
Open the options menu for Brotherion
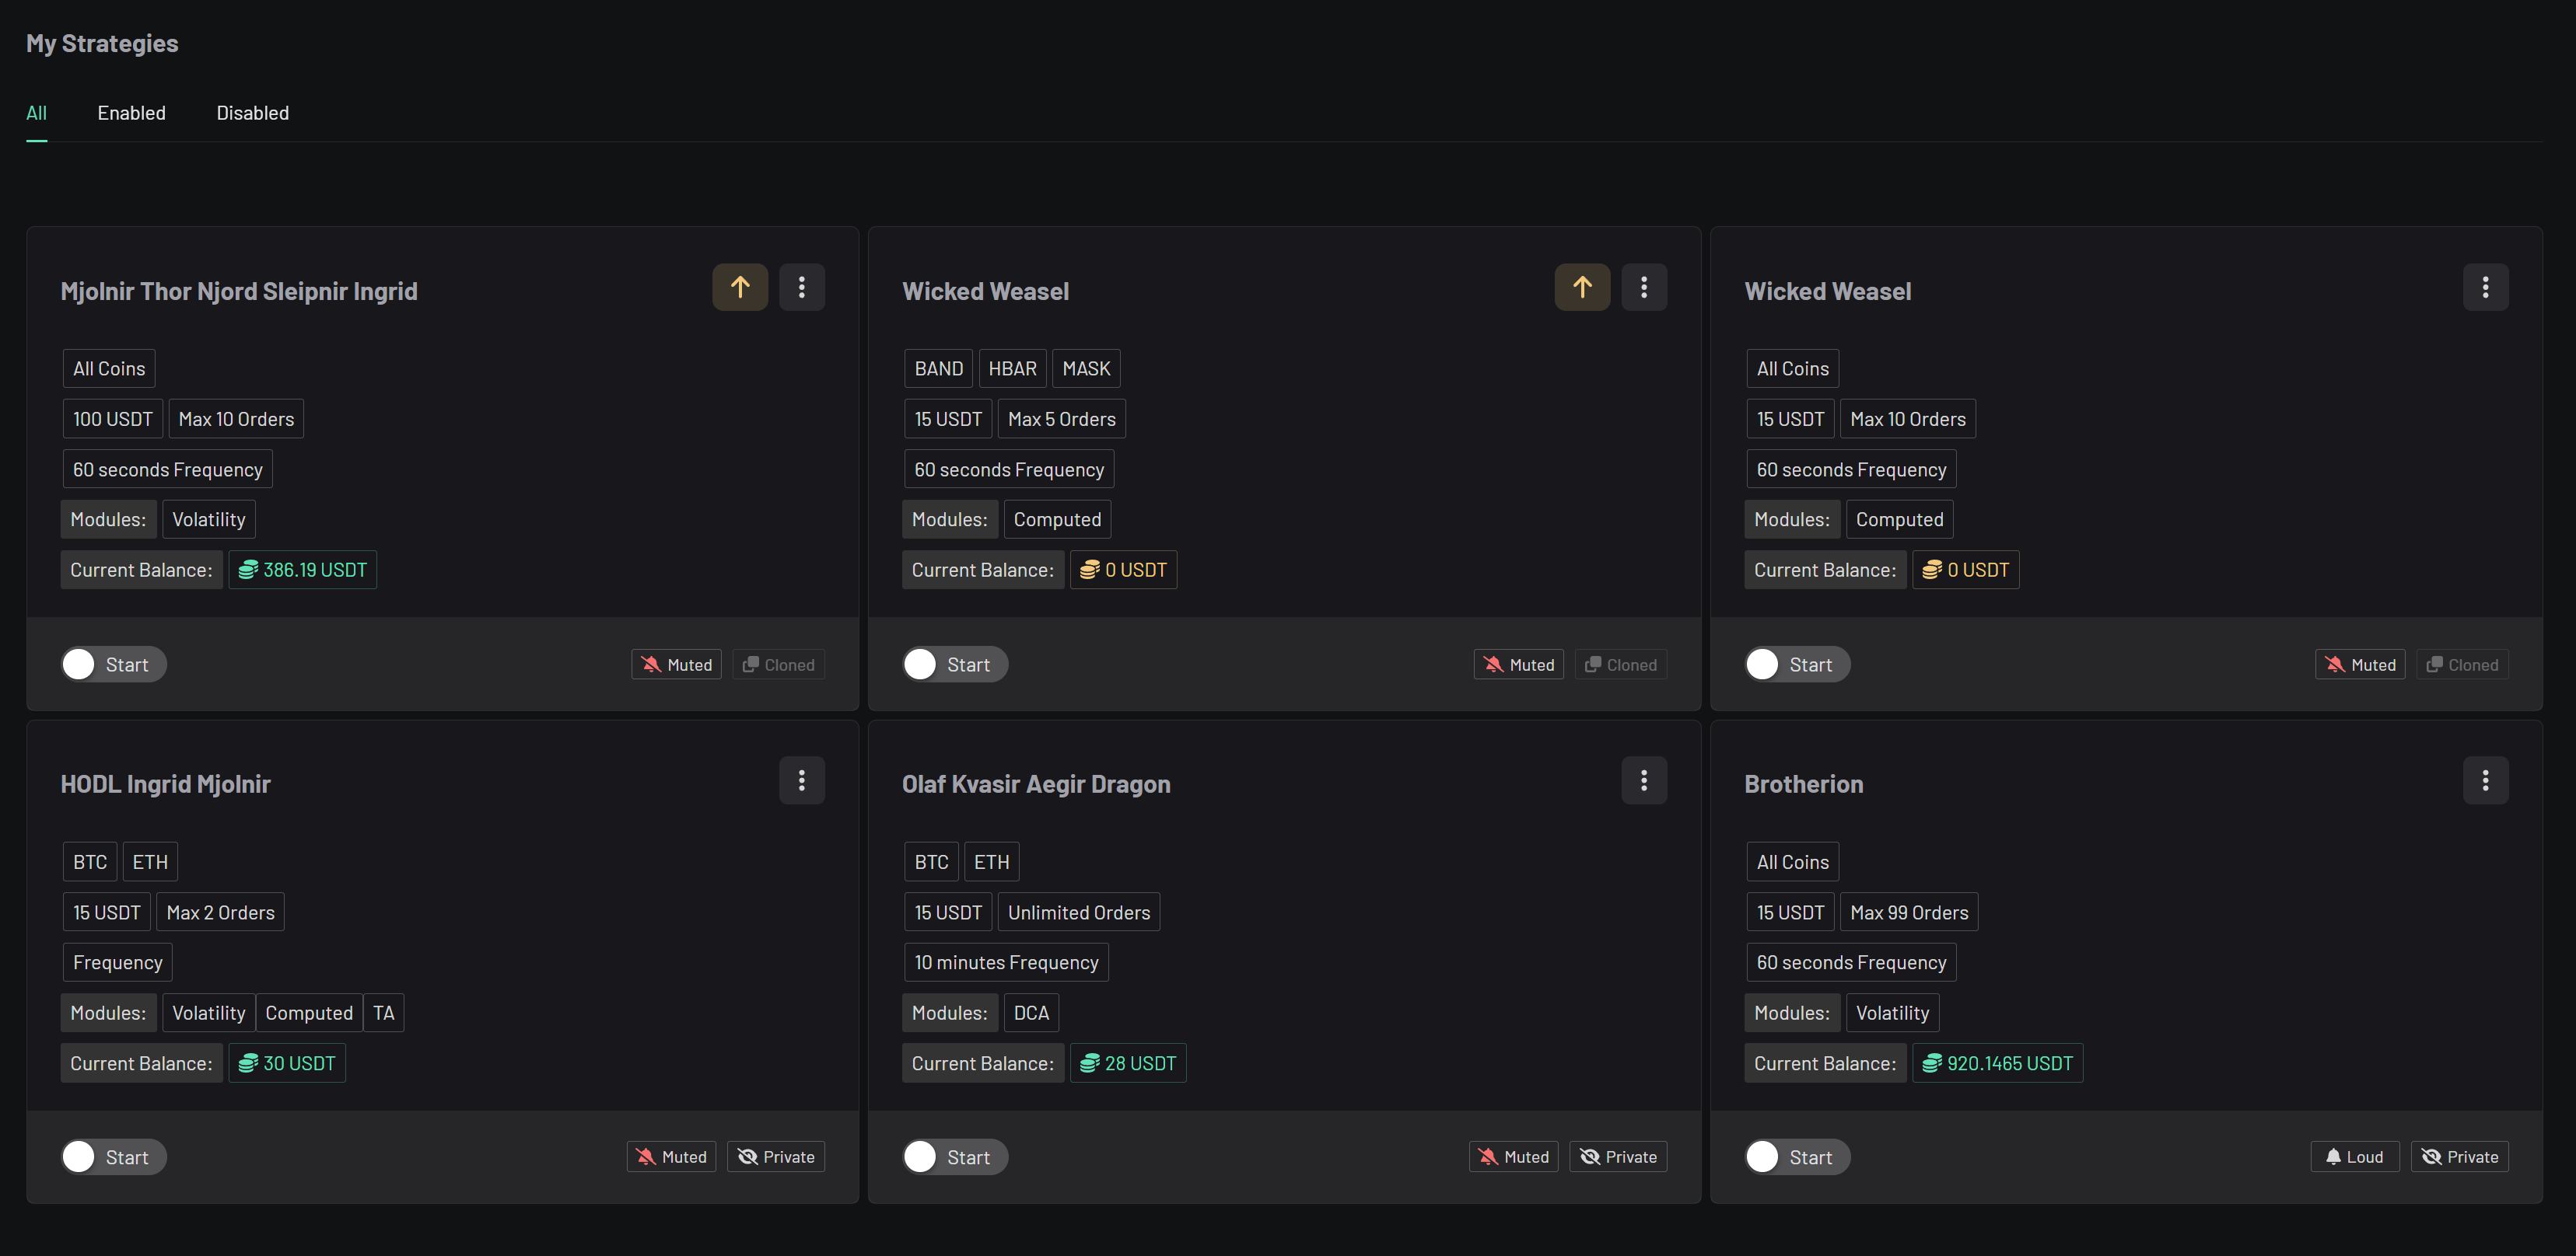point(2485,780)
